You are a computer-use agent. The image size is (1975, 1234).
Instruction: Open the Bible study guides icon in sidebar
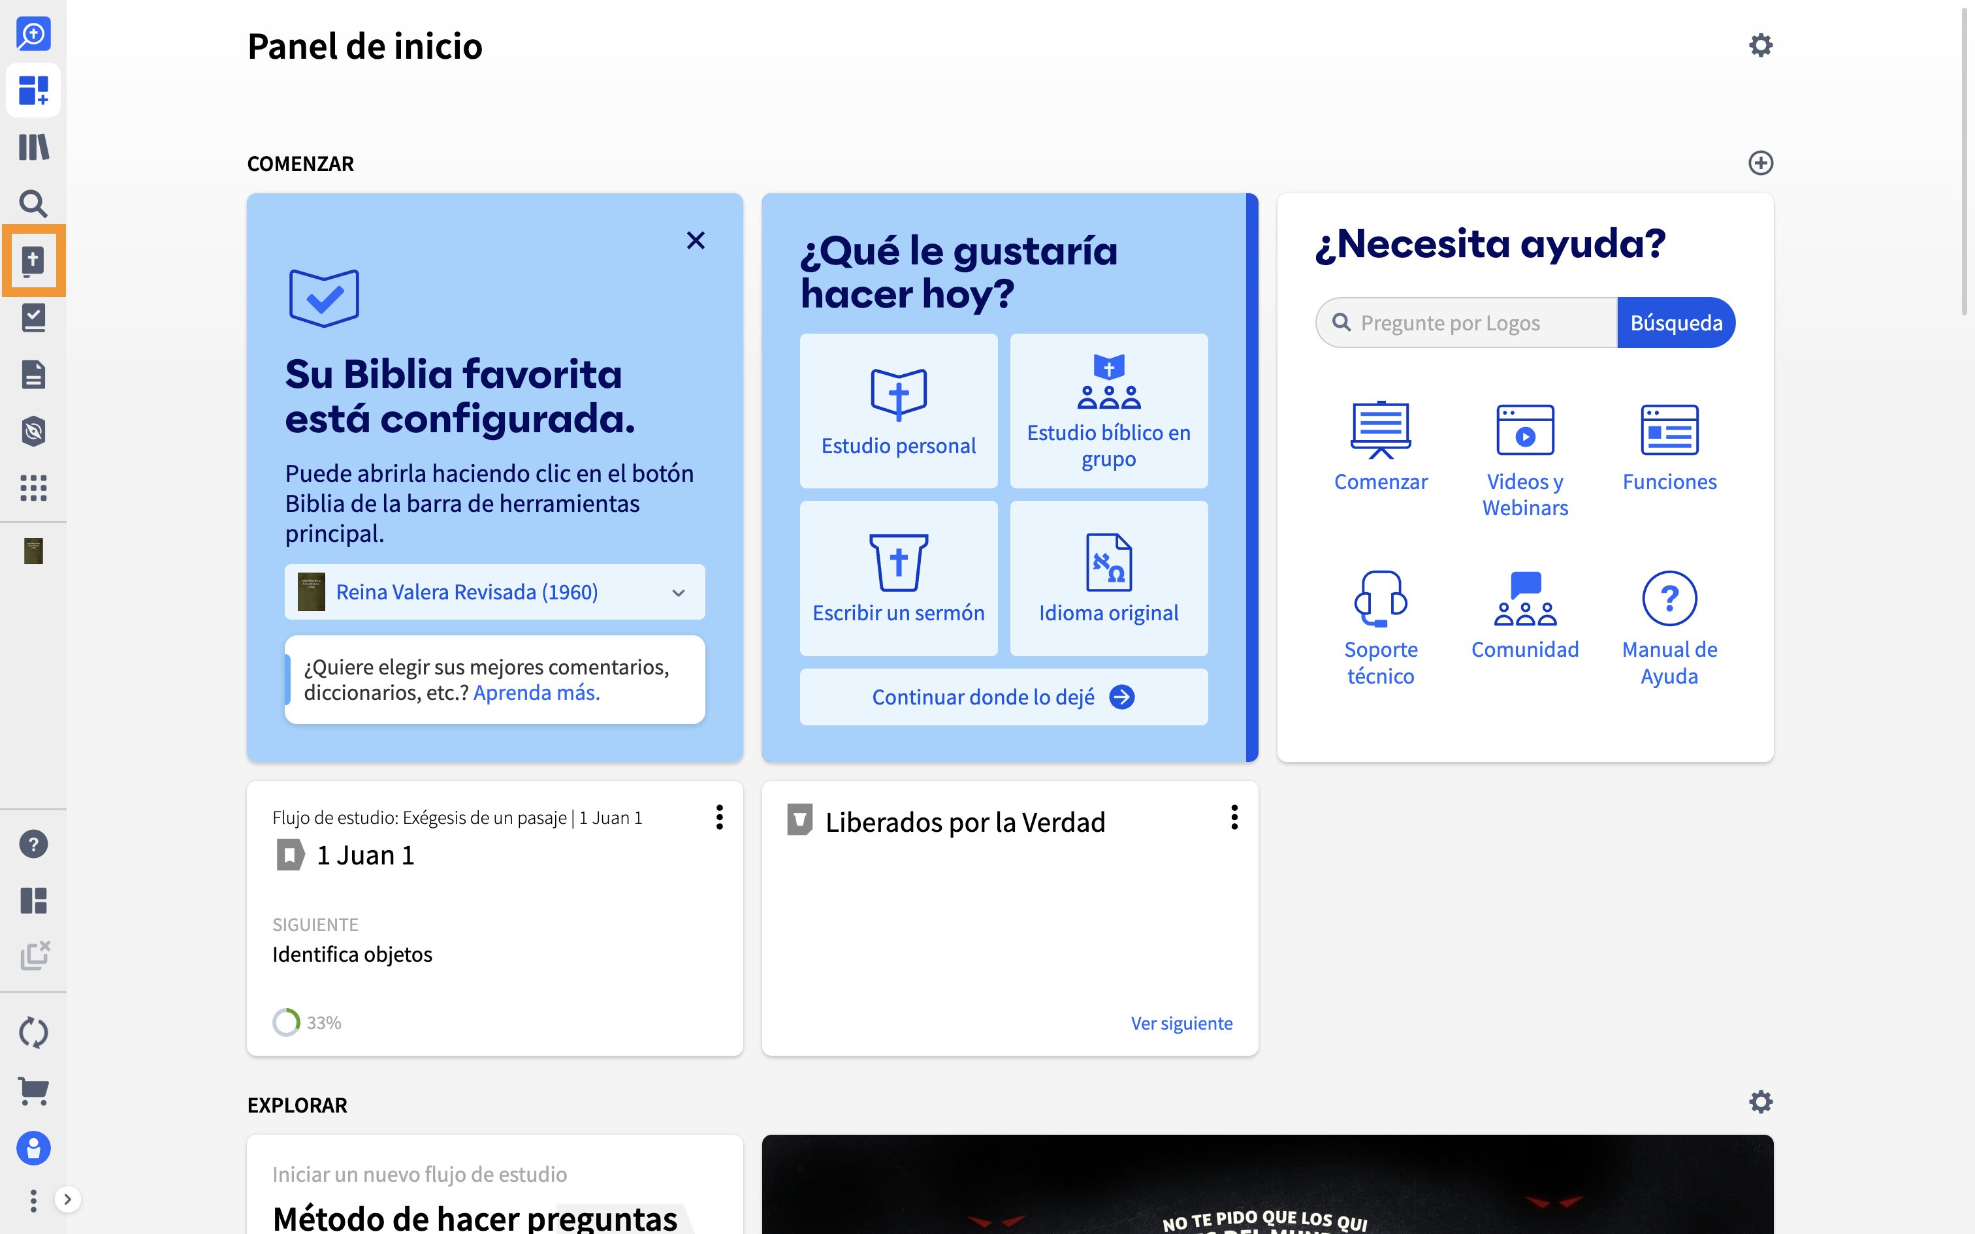tap(33, 261)
